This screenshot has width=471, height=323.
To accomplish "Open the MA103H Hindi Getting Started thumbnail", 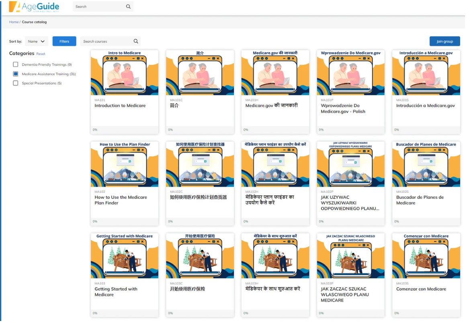I will (x=275, y=256).
